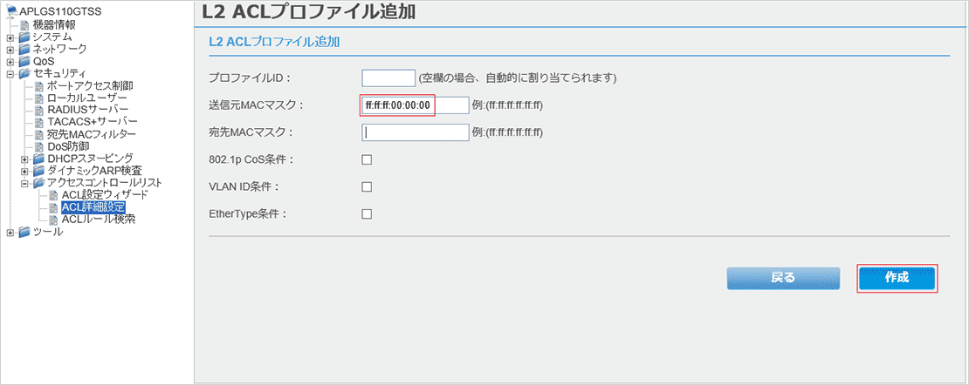Image resolution: width=969 pixels, height=385 pixels.
Task: Click the プロファイルID input field
Action: pos(388,78)
